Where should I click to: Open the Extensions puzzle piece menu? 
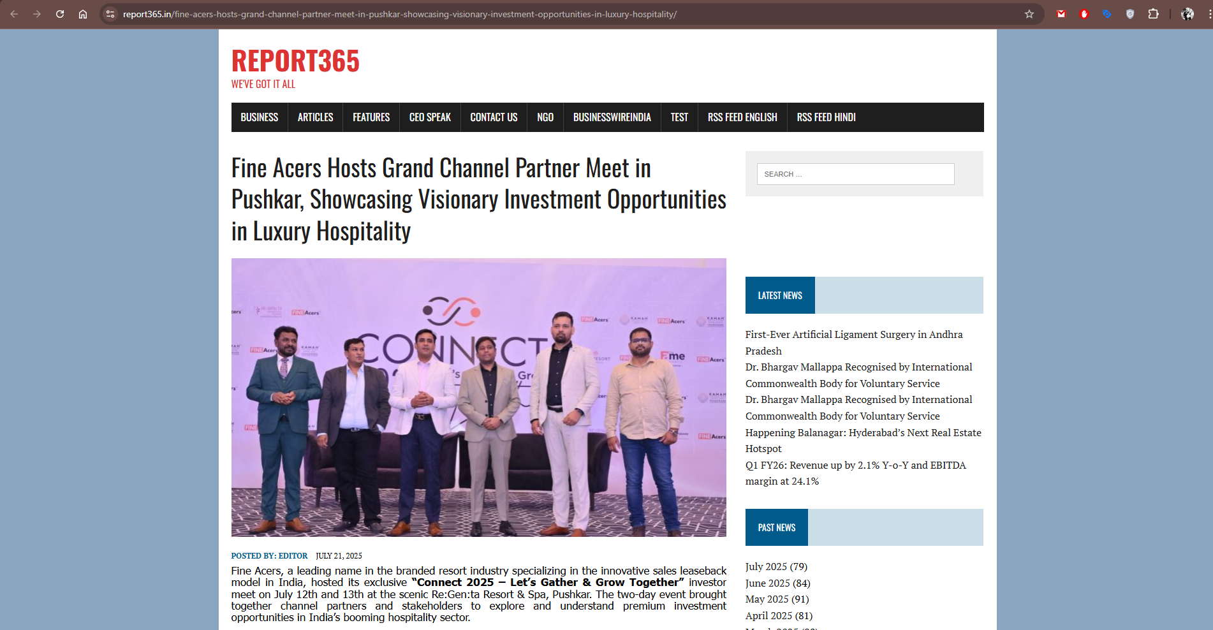1153,14
